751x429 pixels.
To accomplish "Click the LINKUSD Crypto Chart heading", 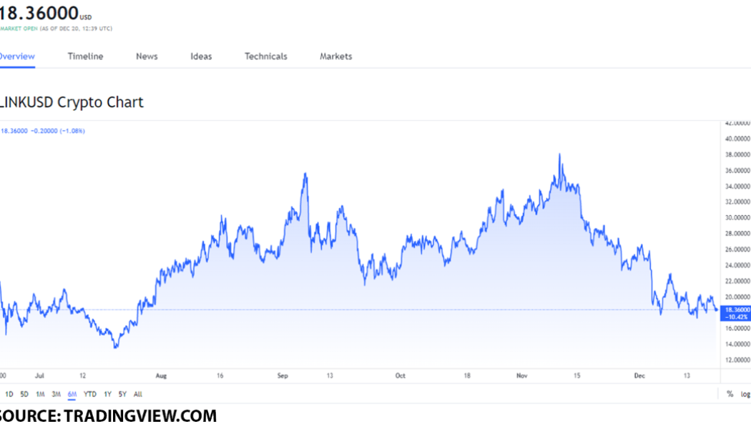I will 72,102.
